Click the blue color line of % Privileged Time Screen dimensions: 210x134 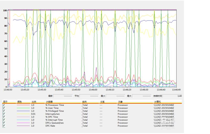[x=23, y=111]
